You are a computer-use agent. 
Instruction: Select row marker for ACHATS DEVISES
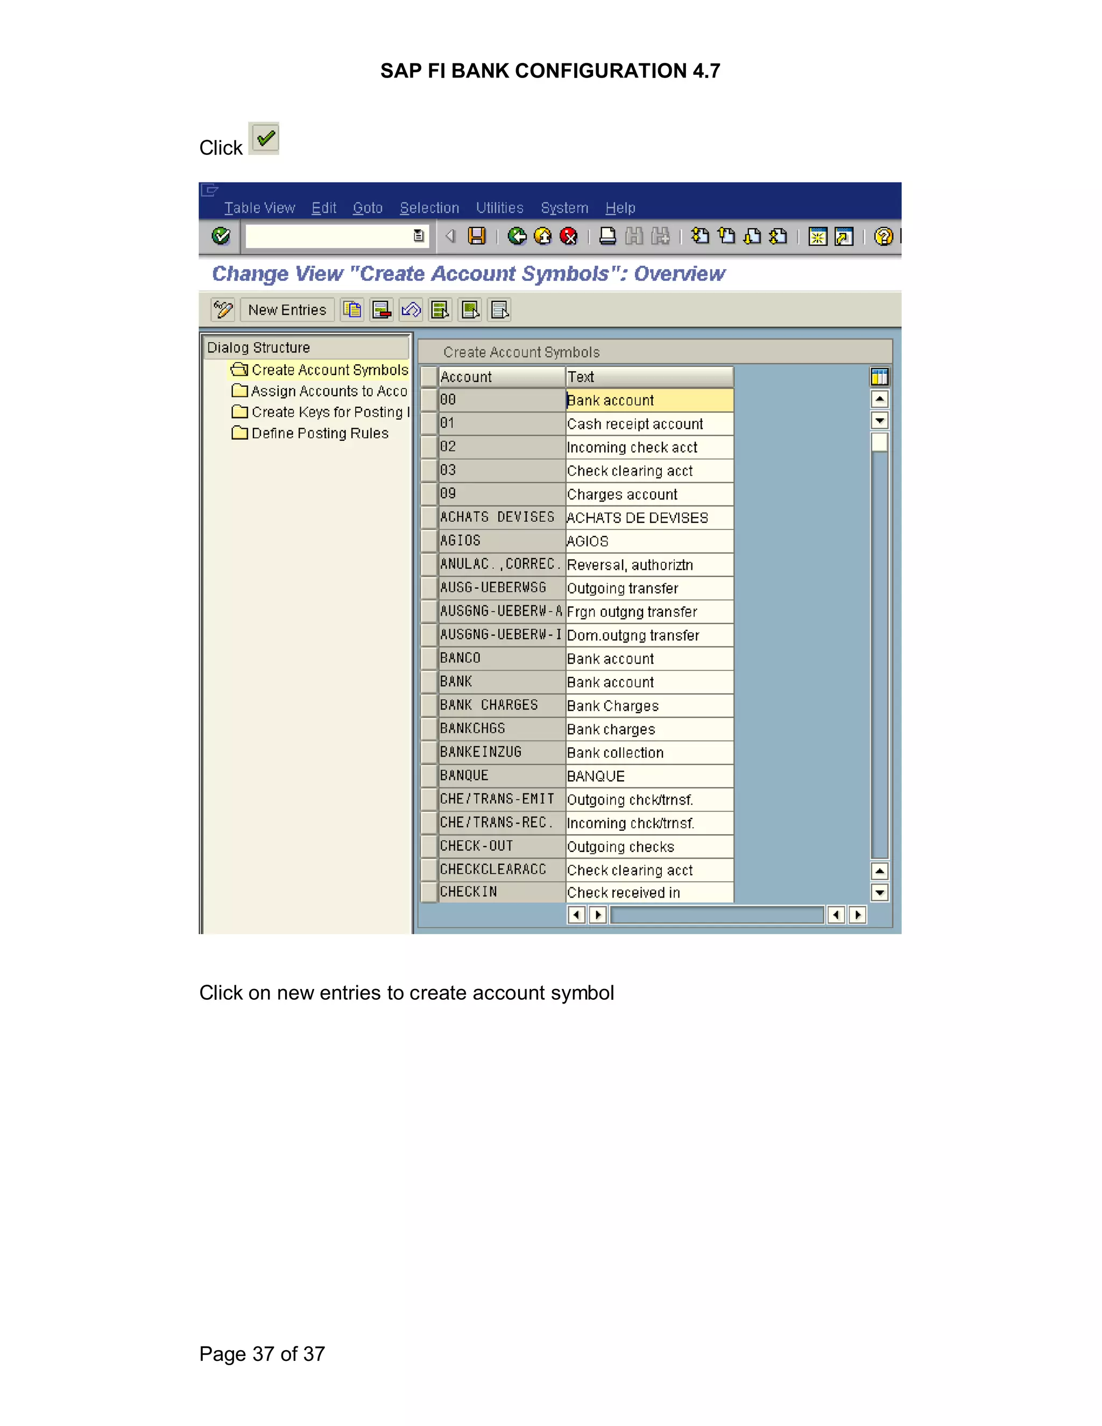coord(429,517)
